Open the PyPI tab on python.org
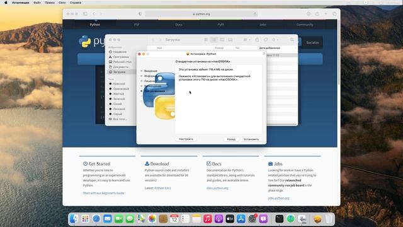 (220, 25)
